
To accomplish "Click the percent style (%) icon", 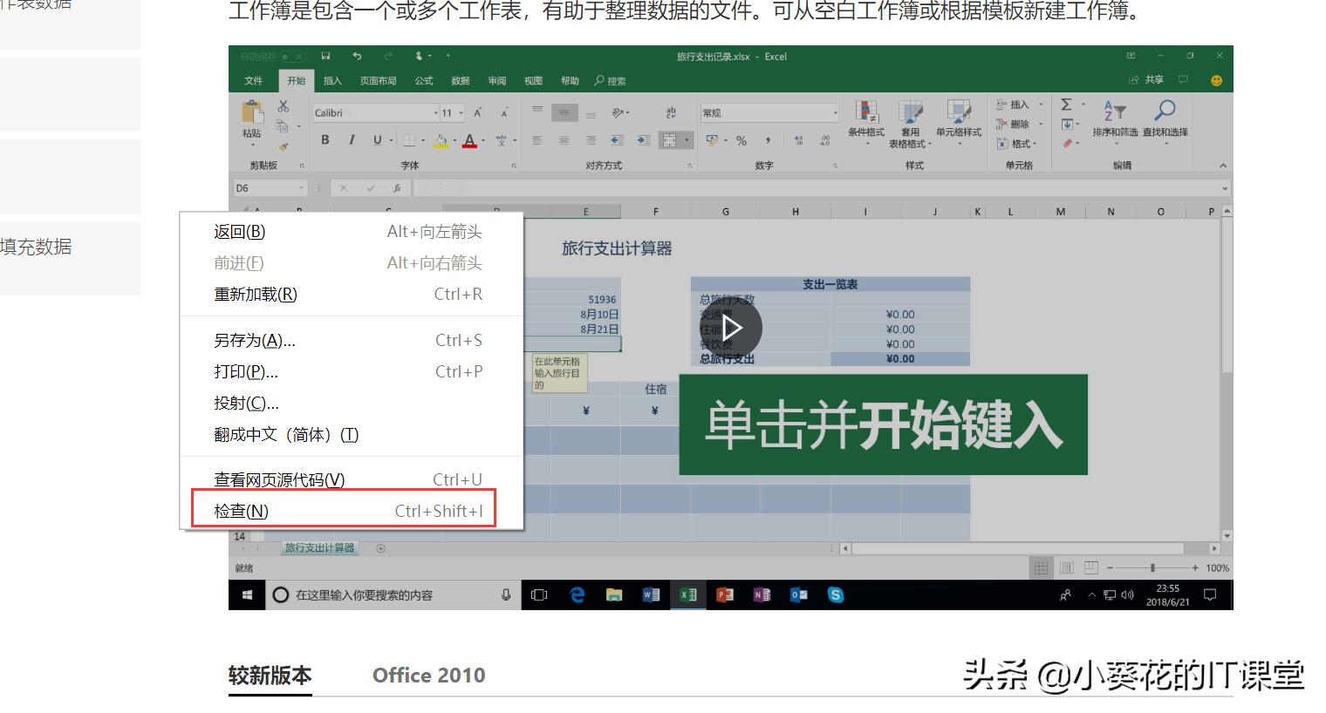I will (x=741, y=140).
